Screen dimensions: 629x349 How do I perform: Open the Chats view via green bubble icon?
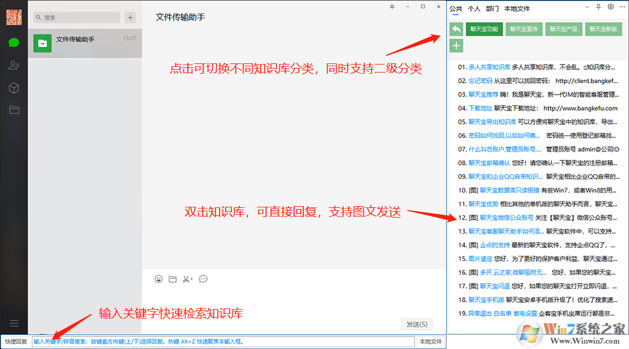[x=14, y=42]
